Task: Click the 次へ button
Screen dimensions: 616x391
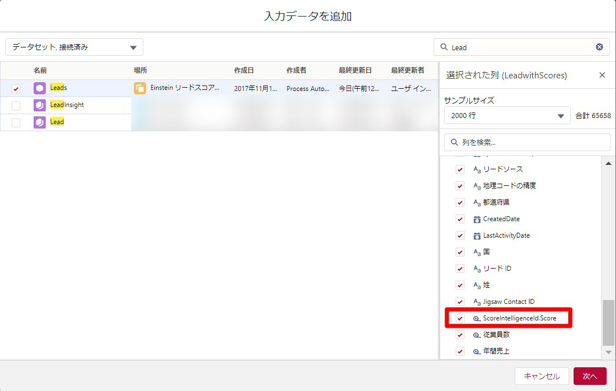Action: [590, 376]
